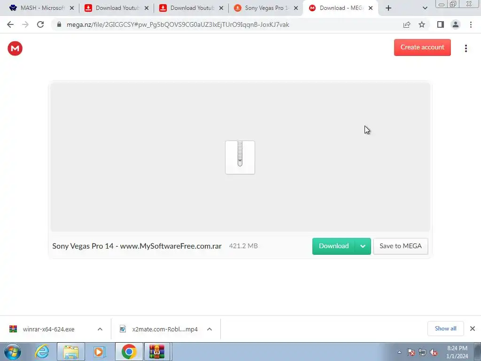Click the muted volume tray icon
This screenshot has width=481, height=361.
pos(434,352)
